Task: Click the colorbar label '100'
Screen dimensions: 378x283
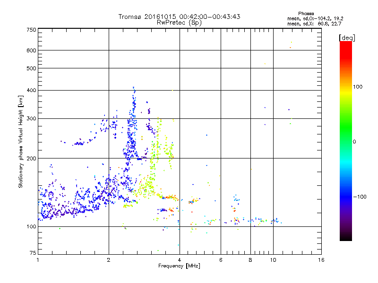Action: click(x=358, y=87)
